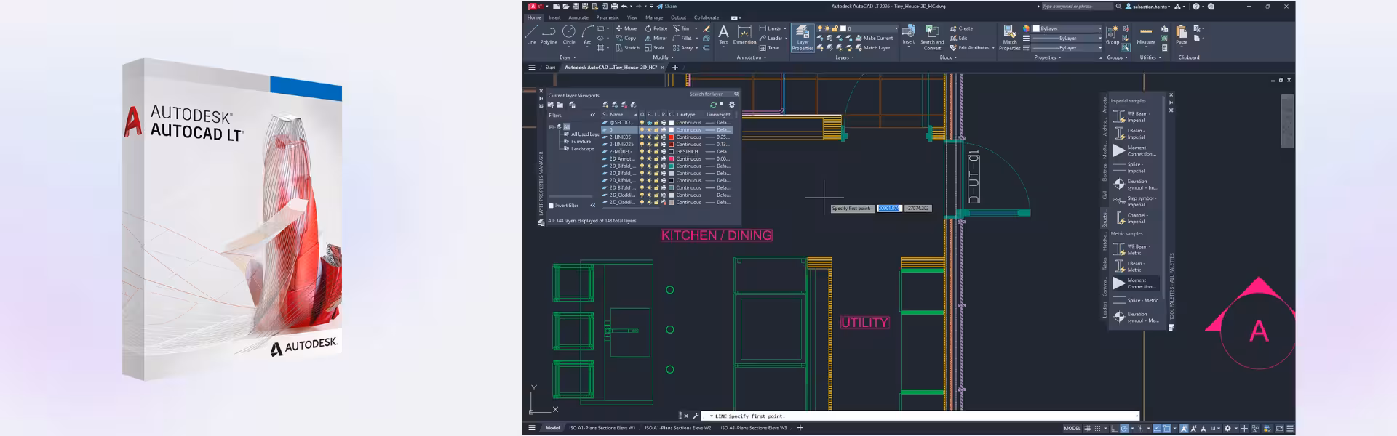Click the Print icon in quick access toolbar
Screen dimensions: 1397x436
(614, 6)
